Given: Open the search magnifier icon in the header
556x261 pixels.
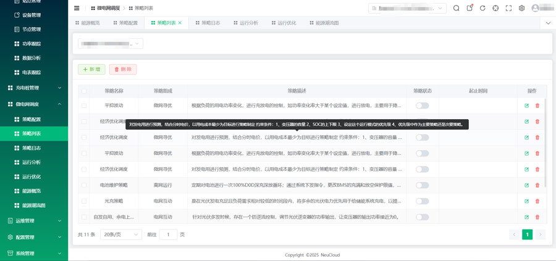Looking at the screenshot, I should coord(457,8).
